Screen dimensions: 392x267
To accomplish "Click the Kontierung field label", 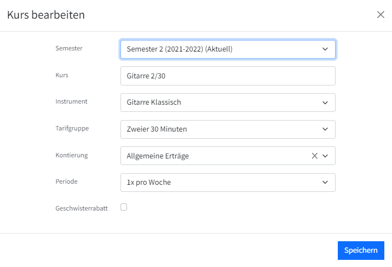I will point(72,155).
